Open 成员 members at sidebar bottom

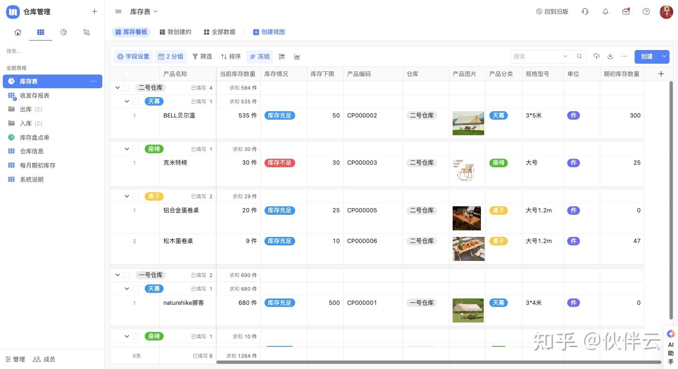[44, 359]
